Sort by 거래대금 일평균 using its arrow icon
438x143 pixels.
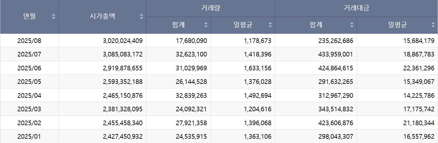click(433, 25)
